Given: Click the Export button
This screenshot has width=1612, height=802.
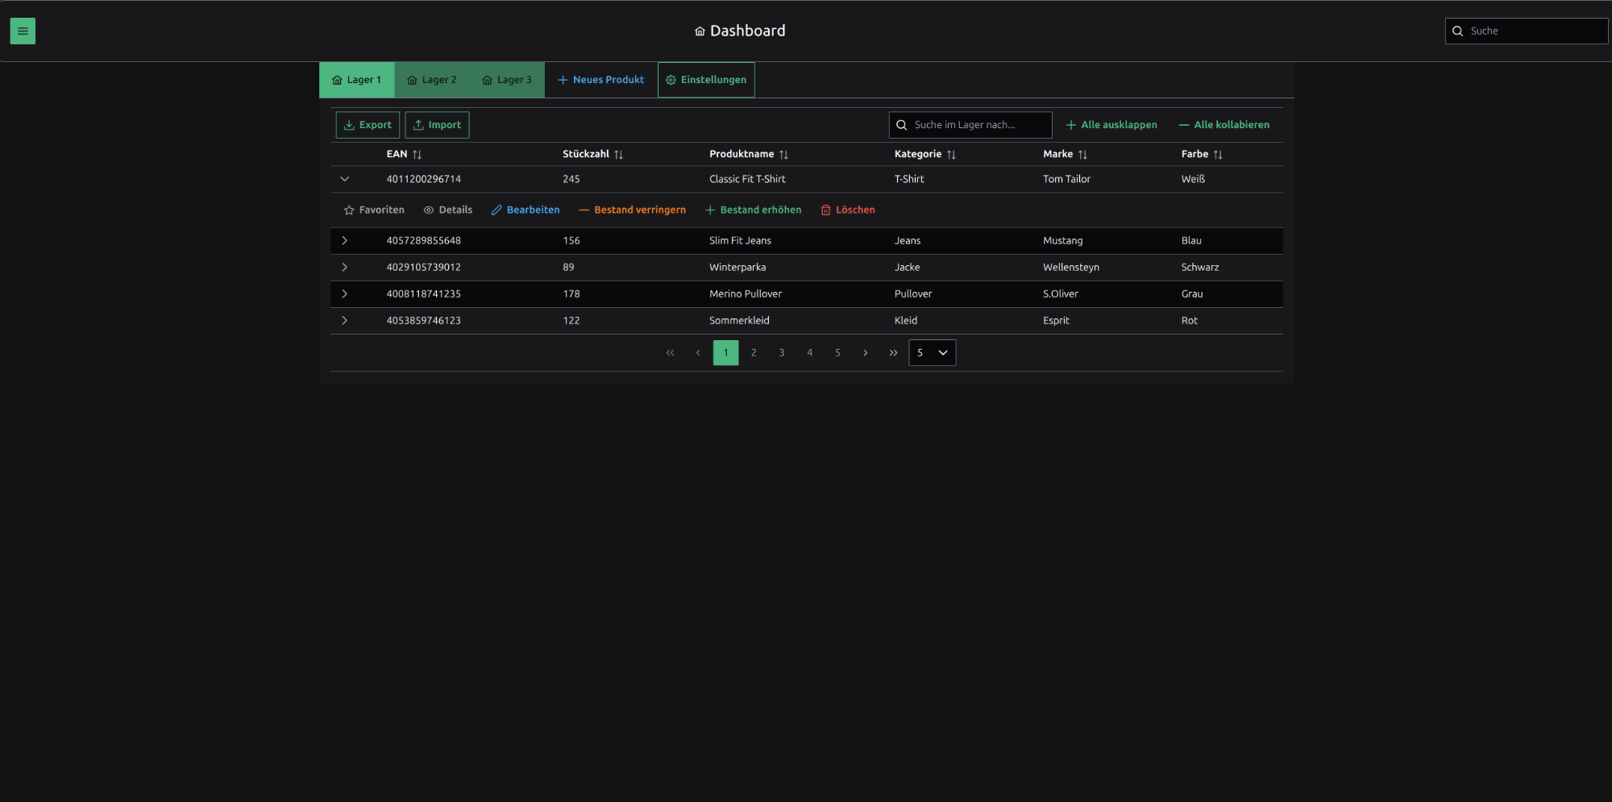Looking at the screenshot, I should pyautogui.click(x=368, y=125).
